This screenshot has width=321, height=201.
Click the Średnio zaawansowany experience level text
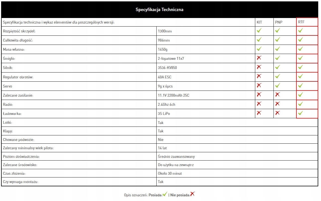point(176,157)
